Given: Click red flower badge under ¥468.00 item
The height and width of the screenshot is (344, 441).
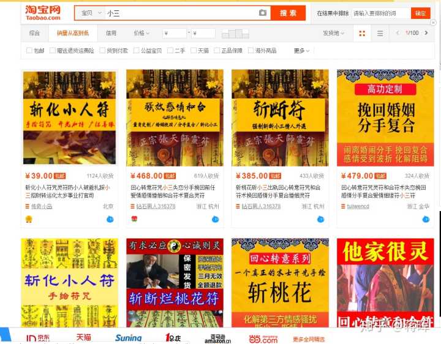Looking at the screenshot, I should (x=134, y=219).
